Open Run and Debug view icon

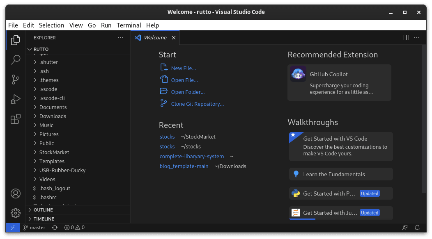[x=16, y=99]
